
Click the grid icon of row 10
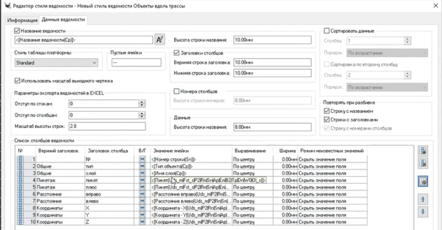(20, 222)
